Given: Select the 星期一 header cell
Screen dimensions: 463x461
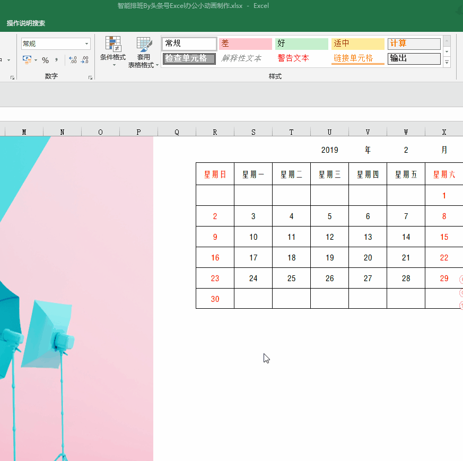Looking at the screenshot, I should click(254, 174).
